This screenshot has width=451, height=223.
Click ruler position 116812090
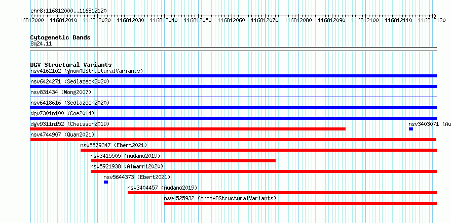tap(331, 20)
